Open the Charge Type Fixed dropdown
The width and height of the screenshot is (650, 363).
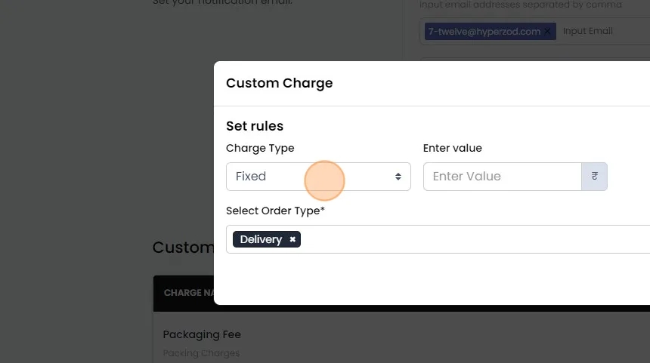(317, 177)
